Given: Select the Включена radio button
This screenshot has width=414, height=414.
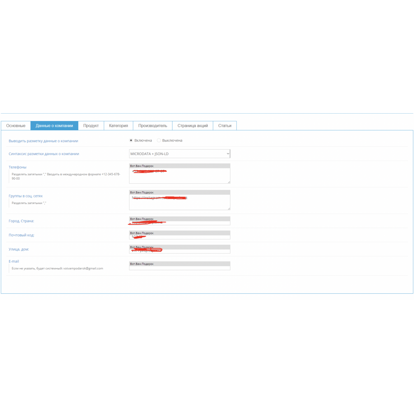Looking at the screenshot, I should [x=131, y=140].
